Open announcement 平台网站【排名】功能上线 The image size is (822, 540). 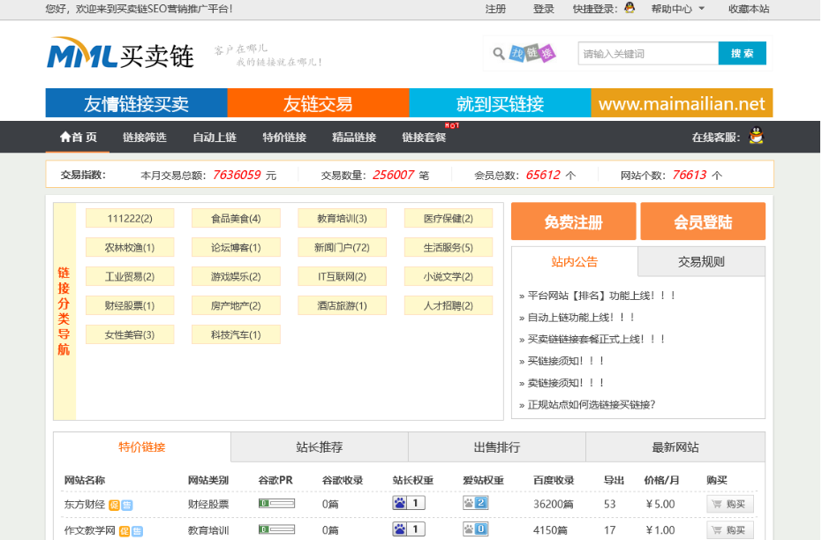click(x=601, y=296)
